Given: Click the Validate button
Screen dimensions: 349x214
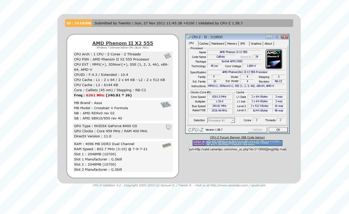Looking at the screenshot, I should (257, 130).
